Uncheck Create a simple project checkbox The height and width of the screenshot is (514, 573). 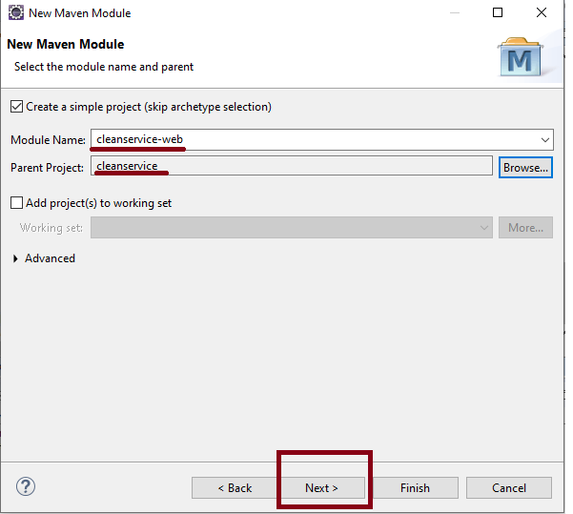point(16,107)
